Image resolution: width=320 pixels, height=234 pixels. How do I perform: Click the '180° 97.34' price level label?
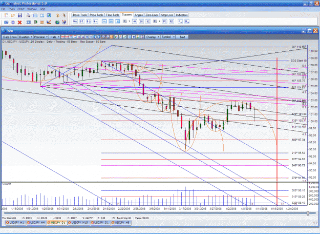click(x=298, y=140)
